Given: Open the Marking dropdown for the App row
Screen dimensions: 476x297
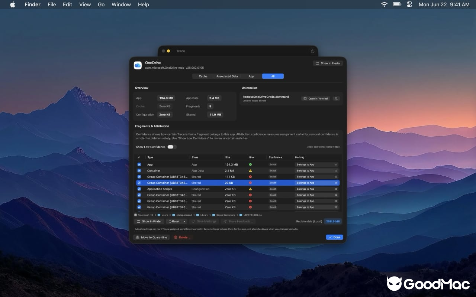Looking at the screenshot, I should point(316,164).
